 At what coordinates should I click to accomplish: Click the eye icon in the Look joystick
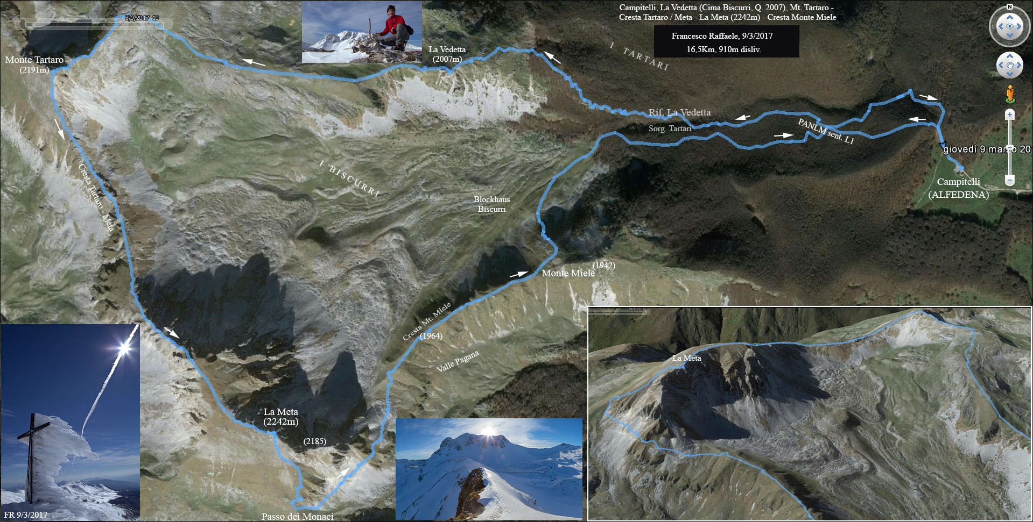click(x=1010, y=26)
